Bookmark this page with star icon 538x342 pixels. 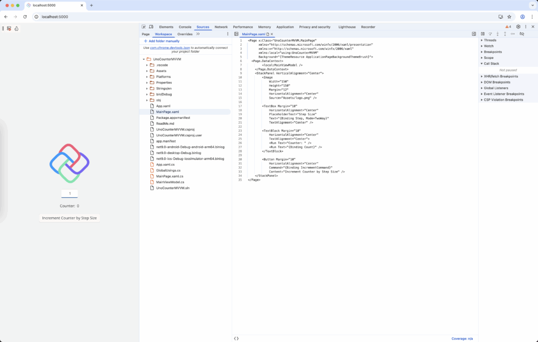click(x=509, y=17)
